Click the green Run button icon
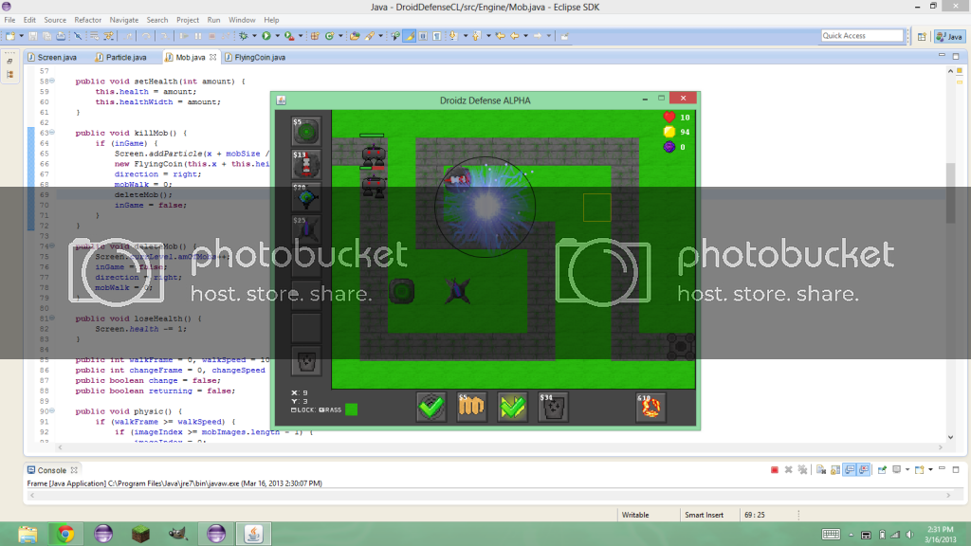 click(x=266, y=36)
